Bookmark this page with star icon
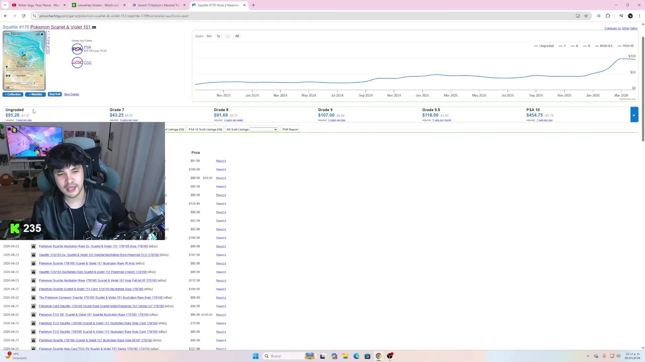Screen dimensions: 645x362 [586, 16]
